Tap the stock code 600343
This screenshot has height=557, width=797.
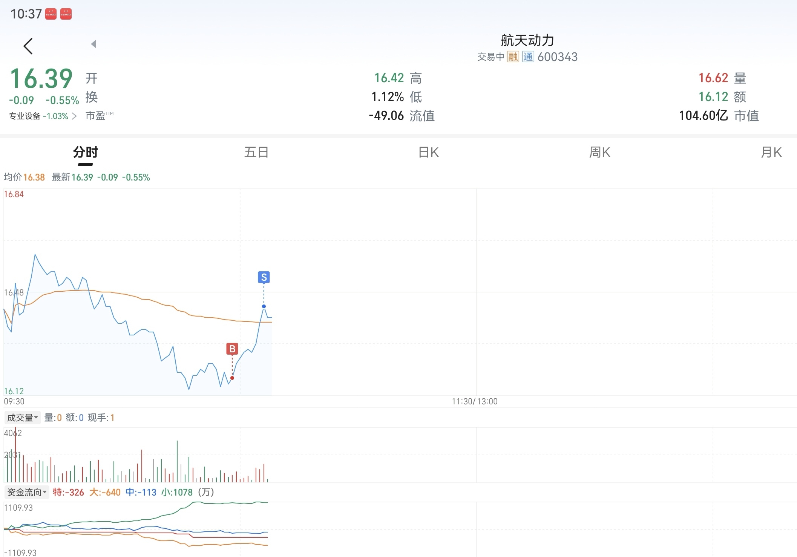[x=557, y=57]
